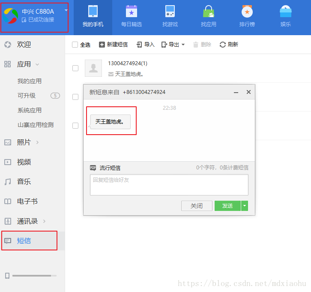Click the contact avatar for 13004274924
Viewport: 311px width, 292px height.
point(93,68)
